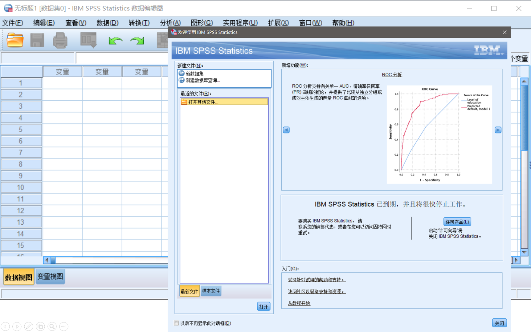
Task: Show previous new-feature slide
Action: pos(286,130)
